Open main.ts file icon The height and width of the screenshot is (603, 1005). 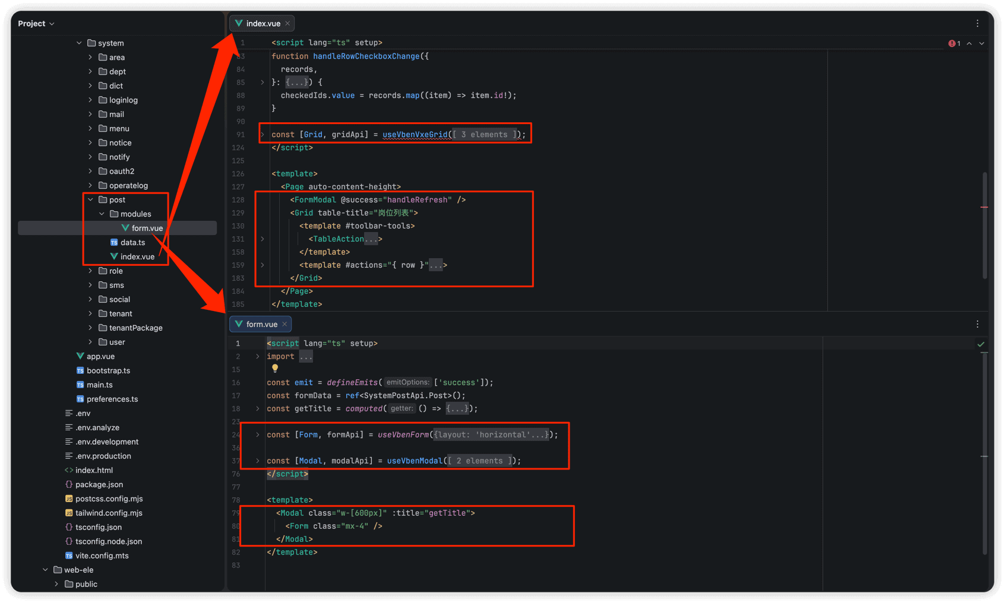[80, 385]
